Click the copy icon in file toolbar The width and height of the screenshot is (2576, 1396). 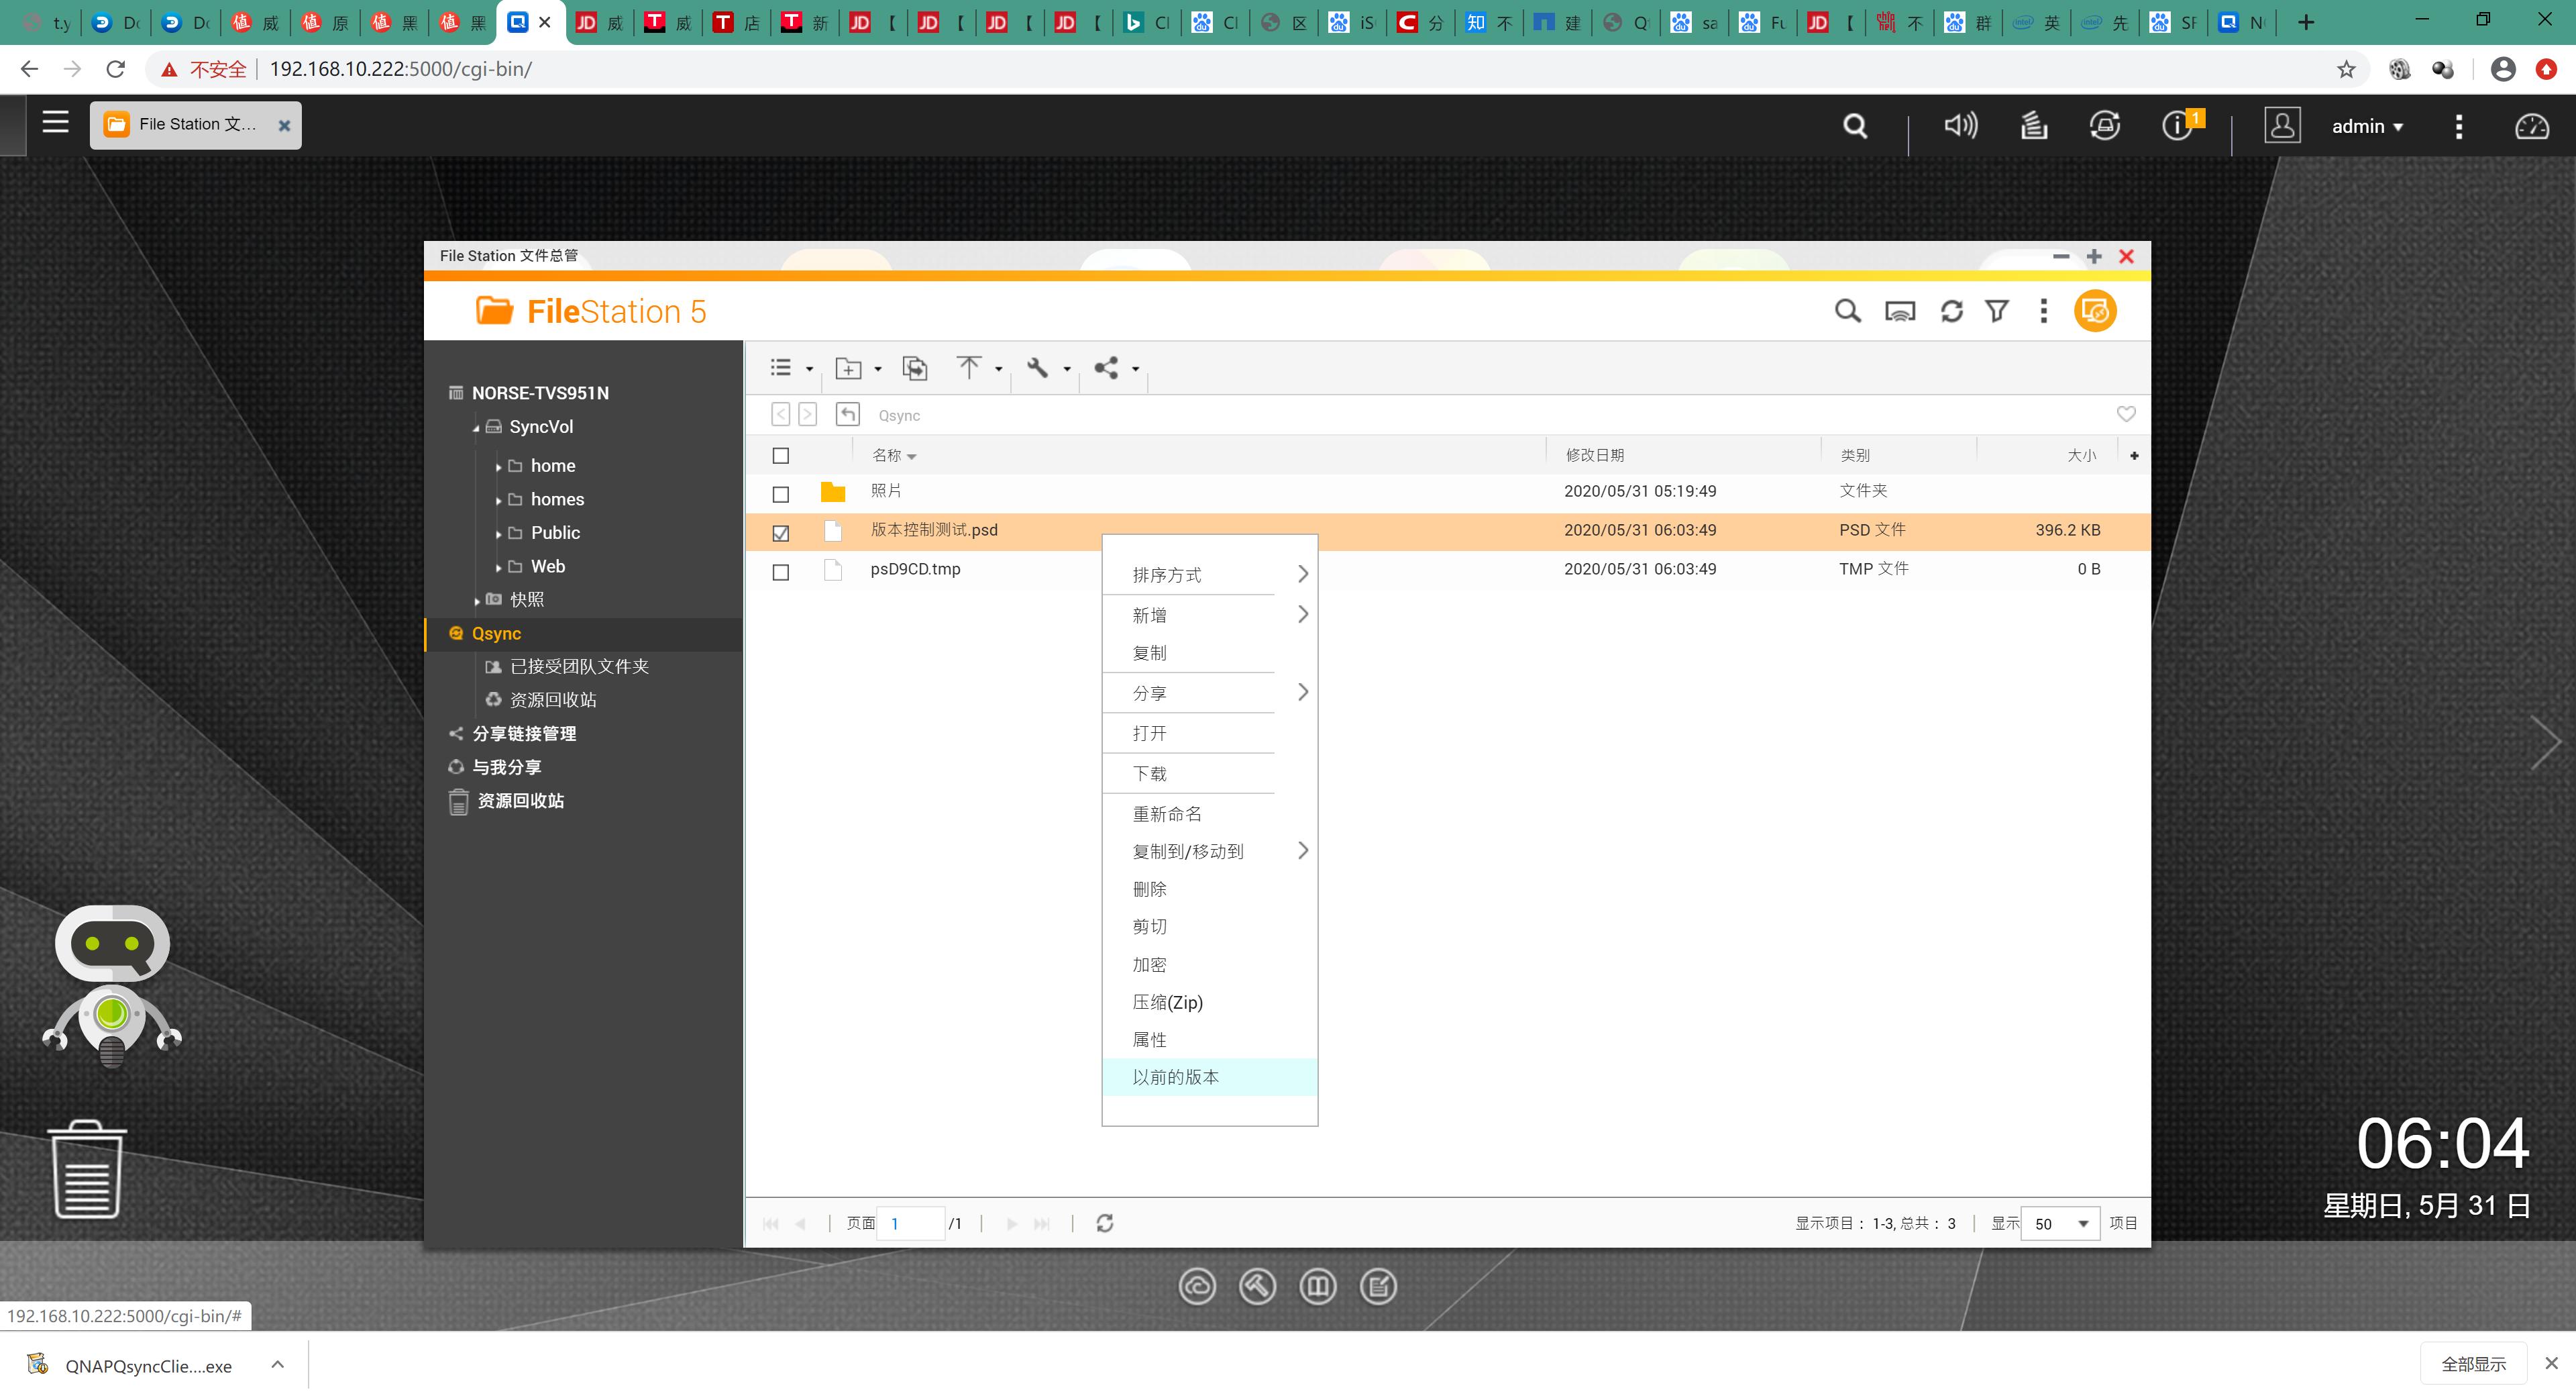tap(914, 367)
